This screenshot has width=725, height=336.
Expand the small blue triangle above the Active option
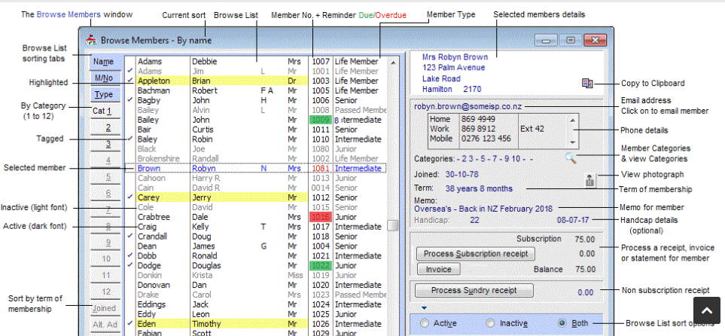click(x=423, y=307)
